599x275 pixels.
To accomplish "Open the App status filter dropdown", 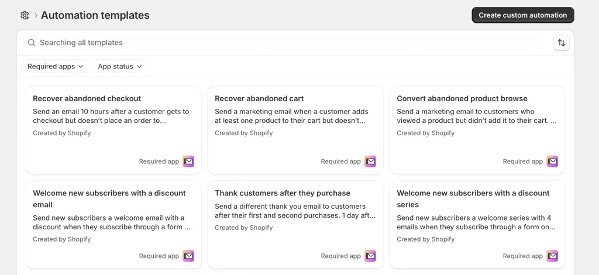I will click(120, 67).
